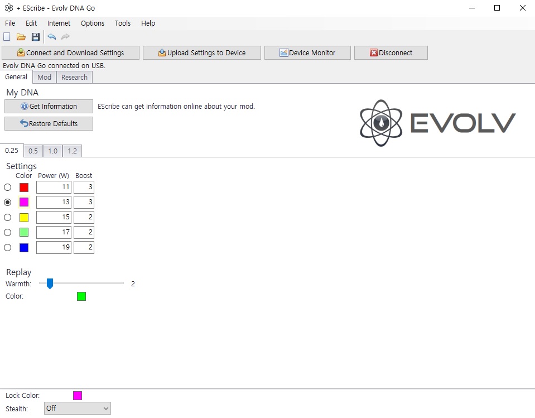This screenshot has width=535, height=418.
Task: Click the Power field showing 15
Action: (x=54, y=217)
